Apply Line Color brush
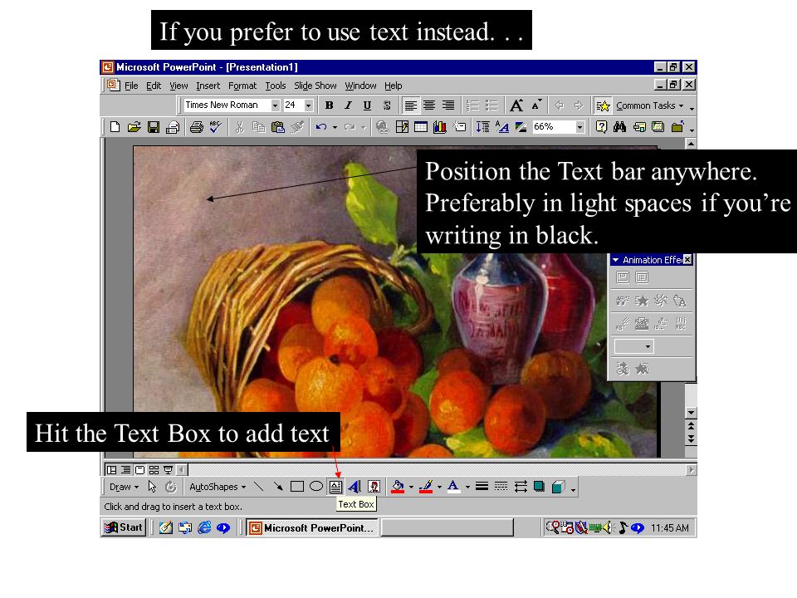The height and width of the screenshot is (598, 797). pyautogui.click(x=426, y=487)
